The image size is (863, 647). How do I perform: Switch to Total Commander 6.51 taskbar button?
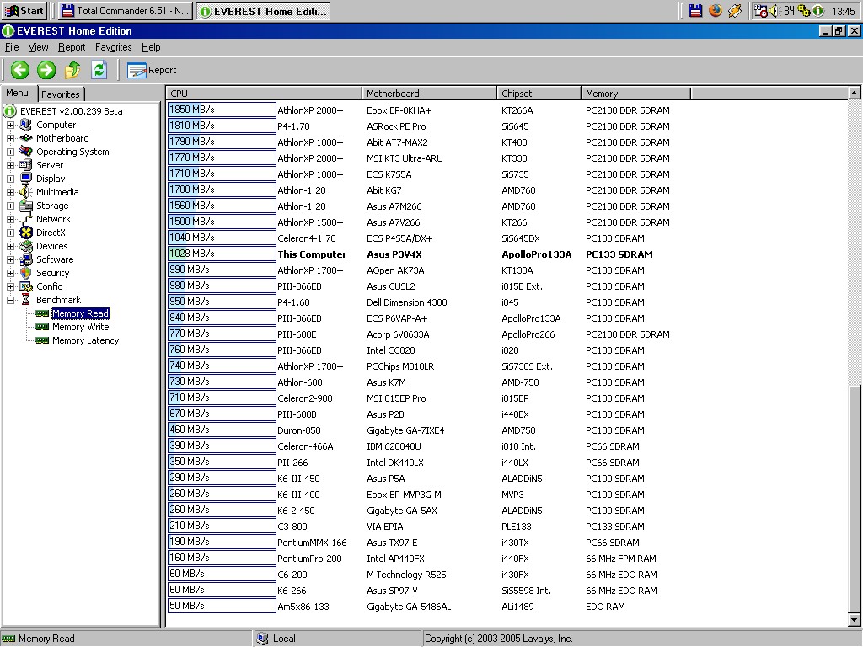125,10
